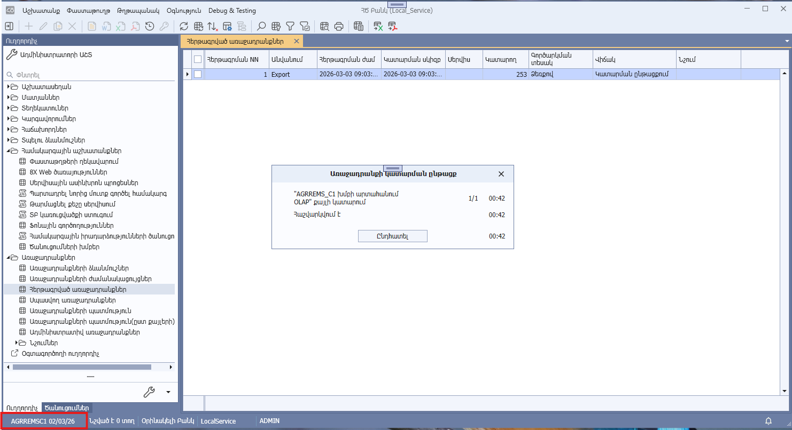Open Սպասվող առաջադրանքներ in the navigator tree

click(73, 300)
